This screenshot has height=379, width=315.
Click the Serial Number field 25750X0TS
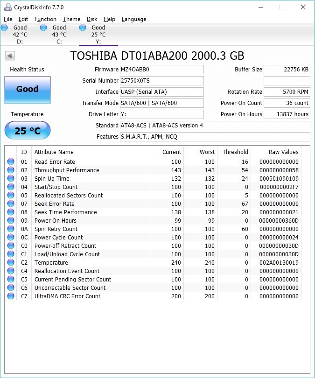pos(162,81)
